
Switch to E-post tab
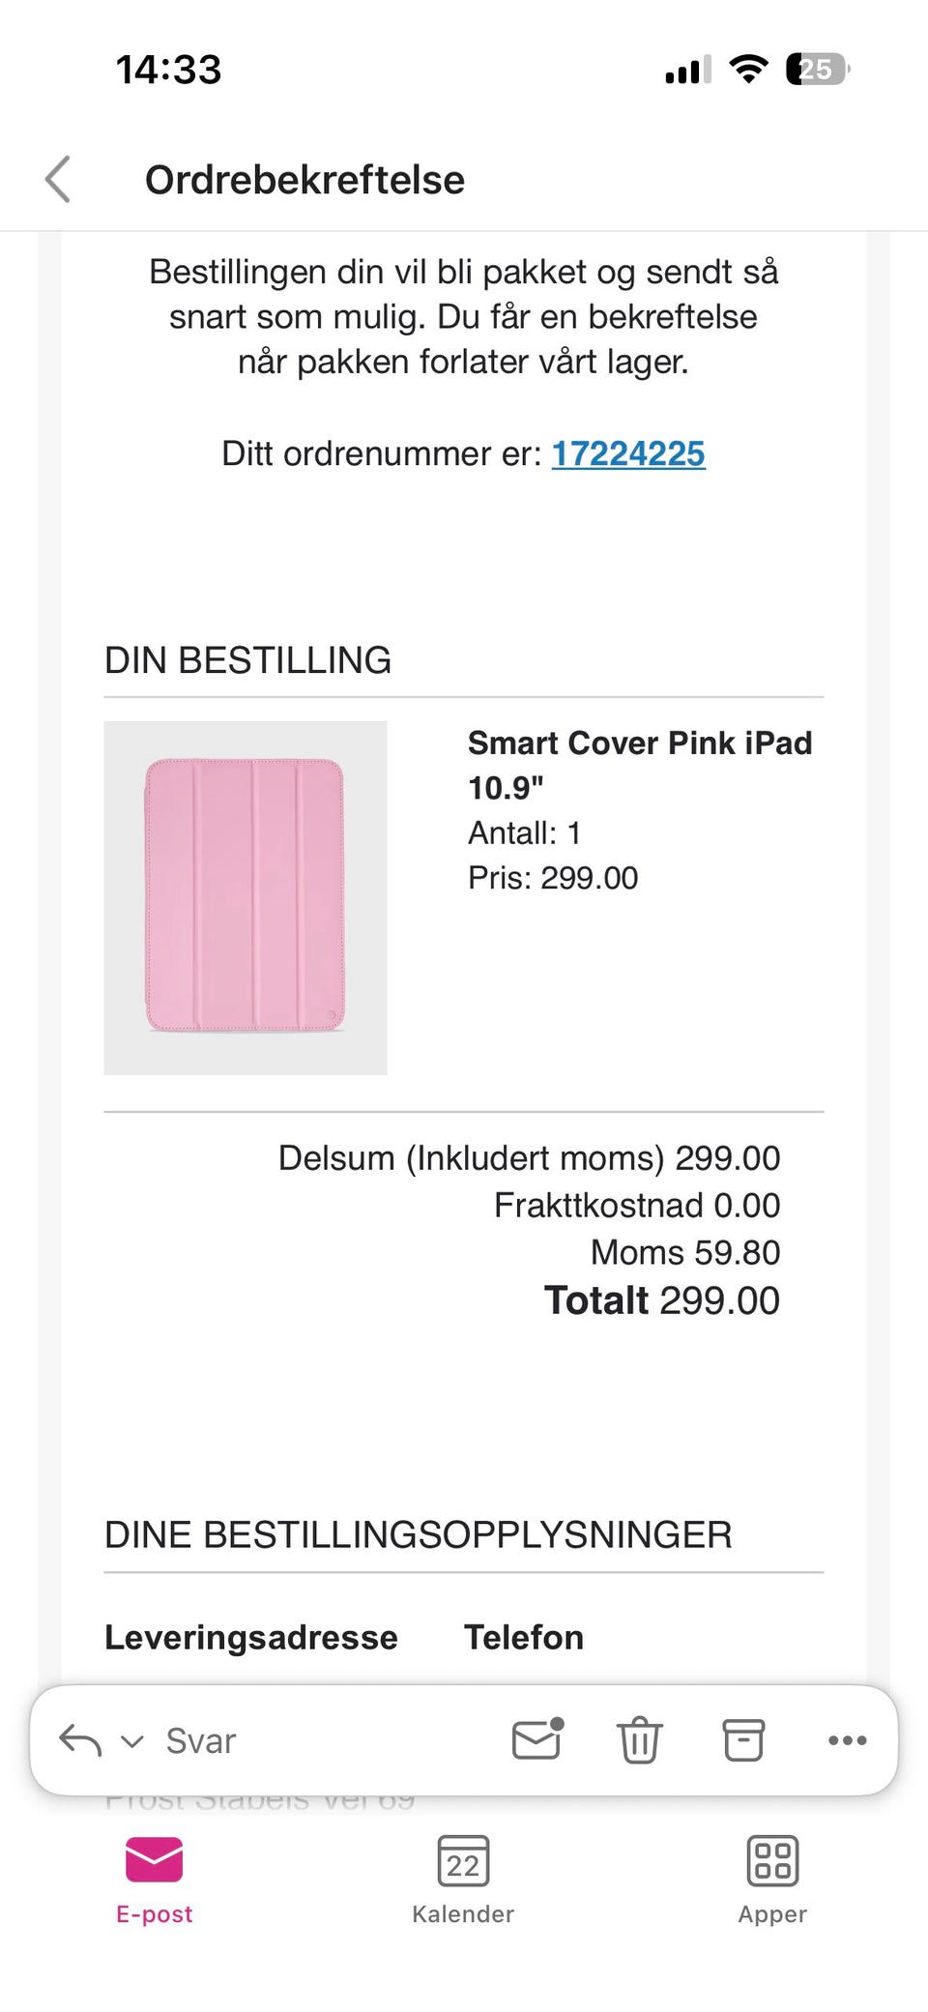click(x=155, y=1881)
